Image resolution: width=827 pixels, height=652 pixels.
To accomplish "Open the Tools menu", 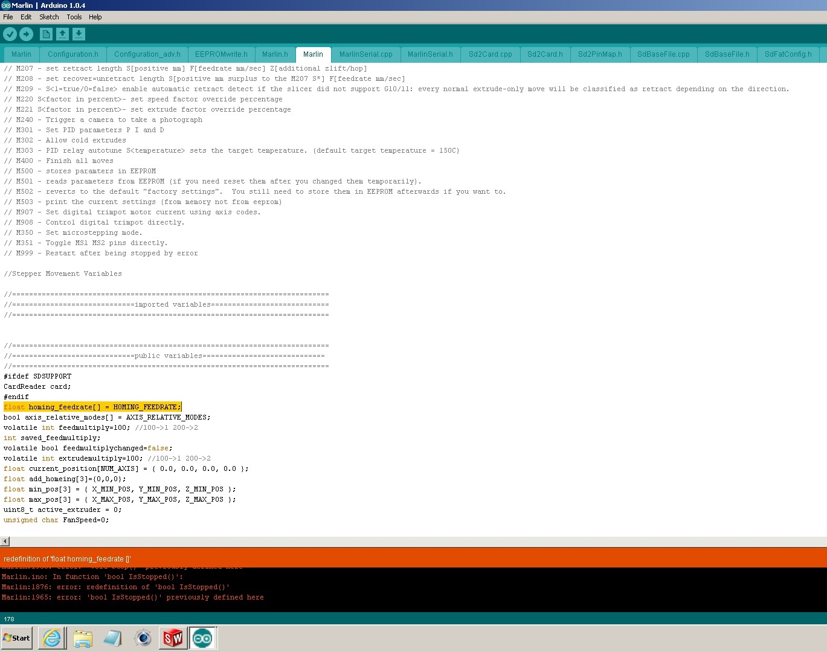I will pos(74,17).
